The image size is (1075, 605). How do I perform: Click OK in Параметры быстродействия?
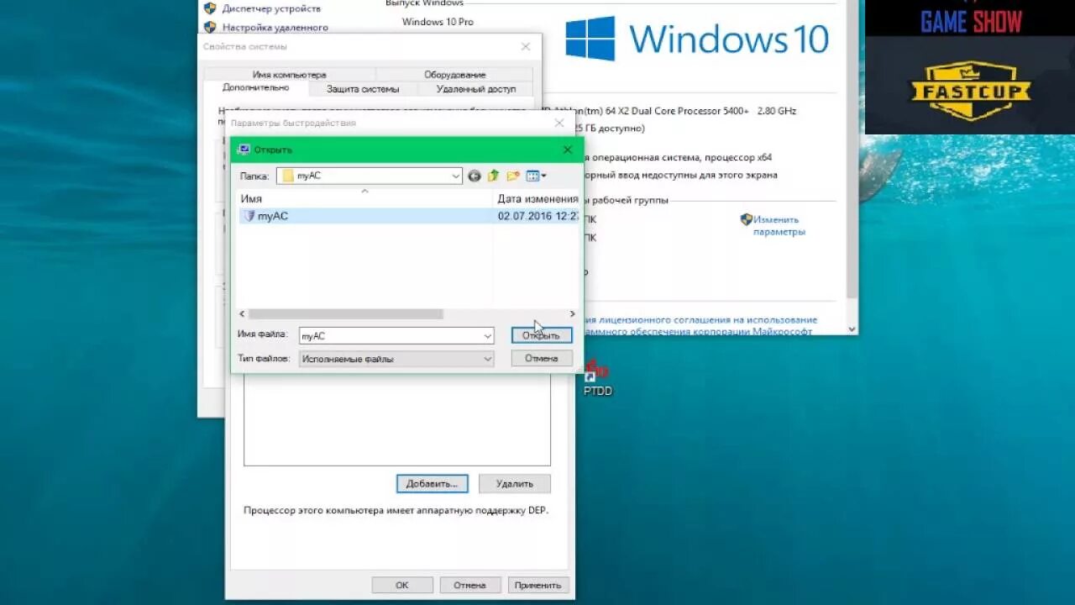coord(402,585)
